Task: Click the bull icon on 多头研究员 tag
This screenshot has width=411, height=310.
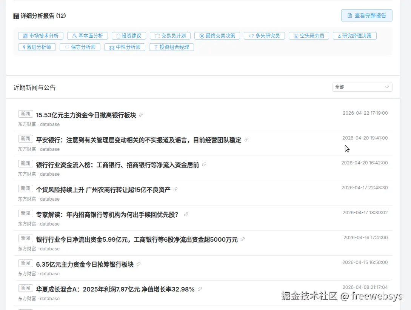Action: point(252,35)
